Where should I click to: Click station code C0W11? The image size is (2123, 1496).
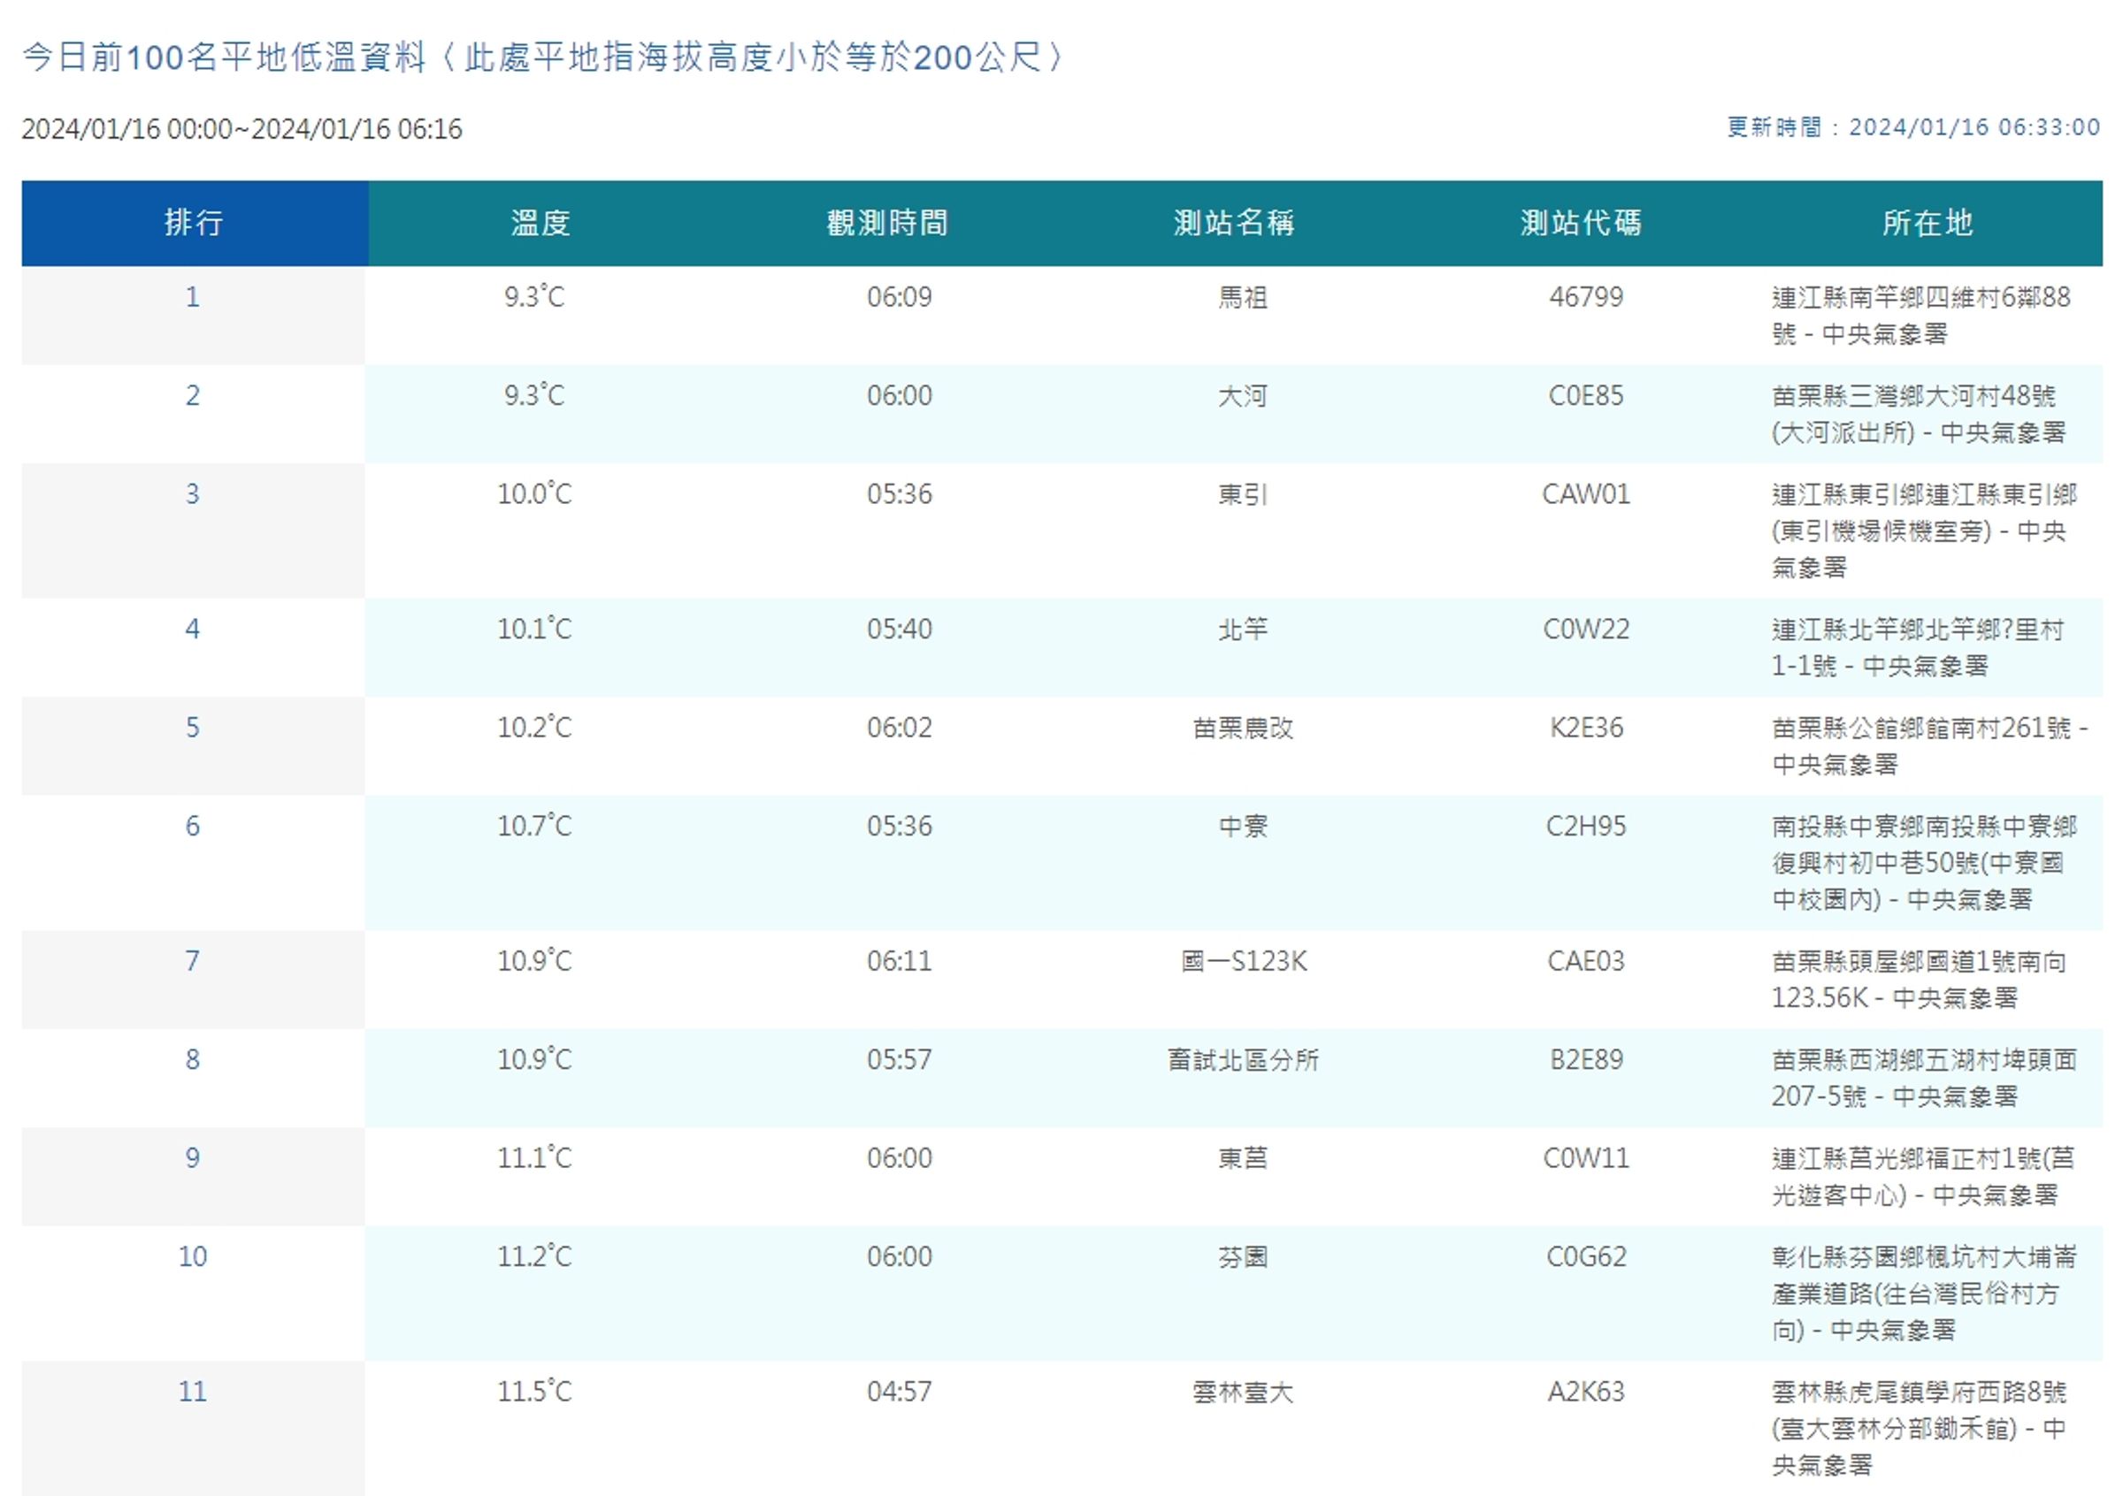point(1587,1159)
